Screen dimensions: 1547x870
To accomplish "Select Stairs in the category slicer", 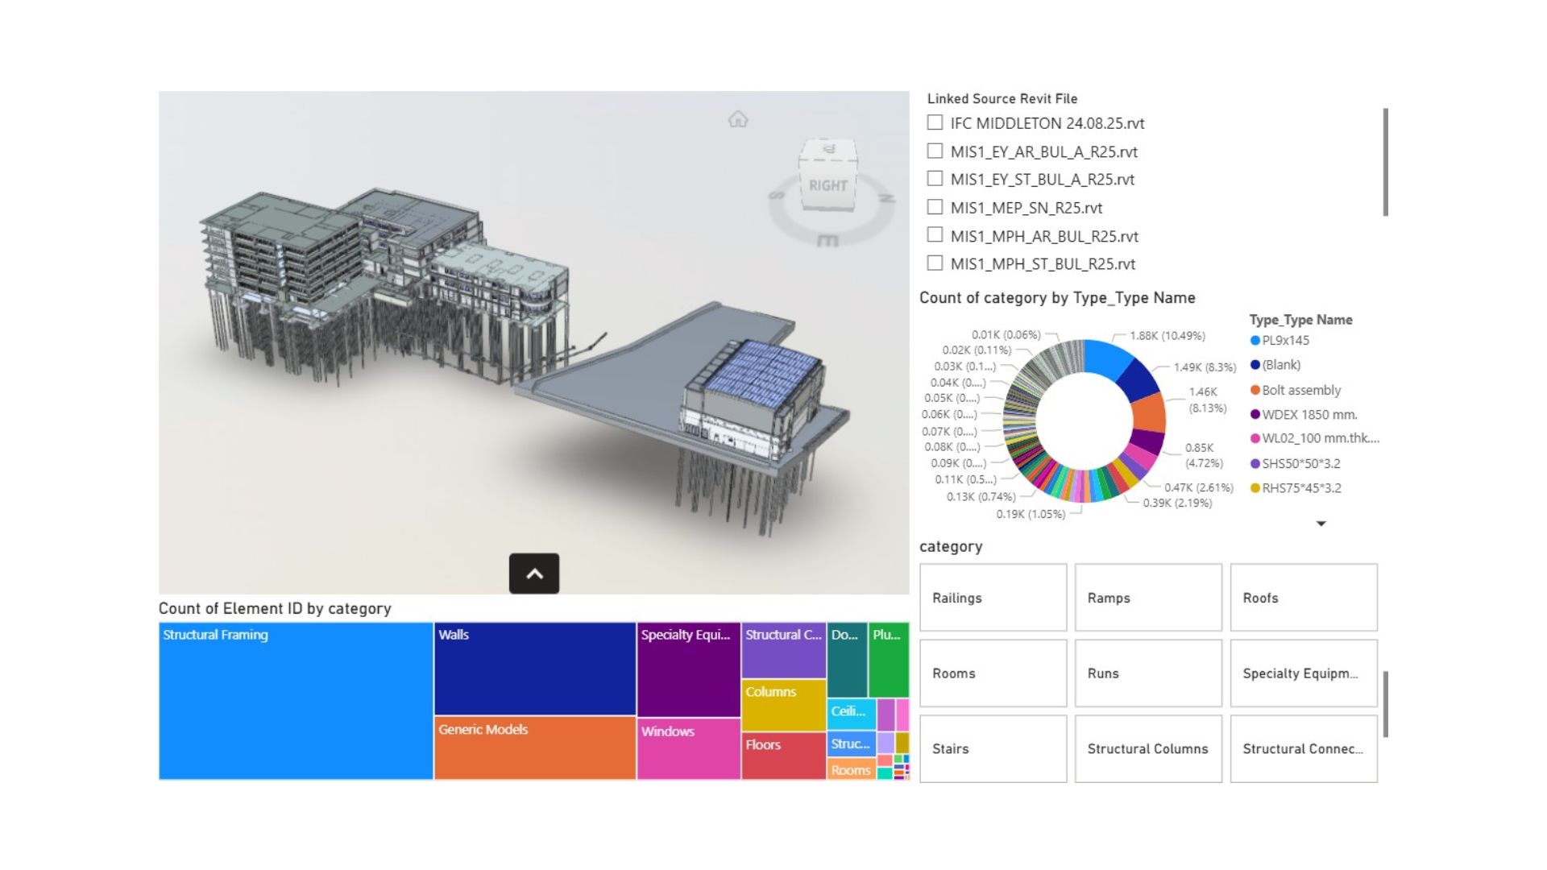I will coord(993,748).
